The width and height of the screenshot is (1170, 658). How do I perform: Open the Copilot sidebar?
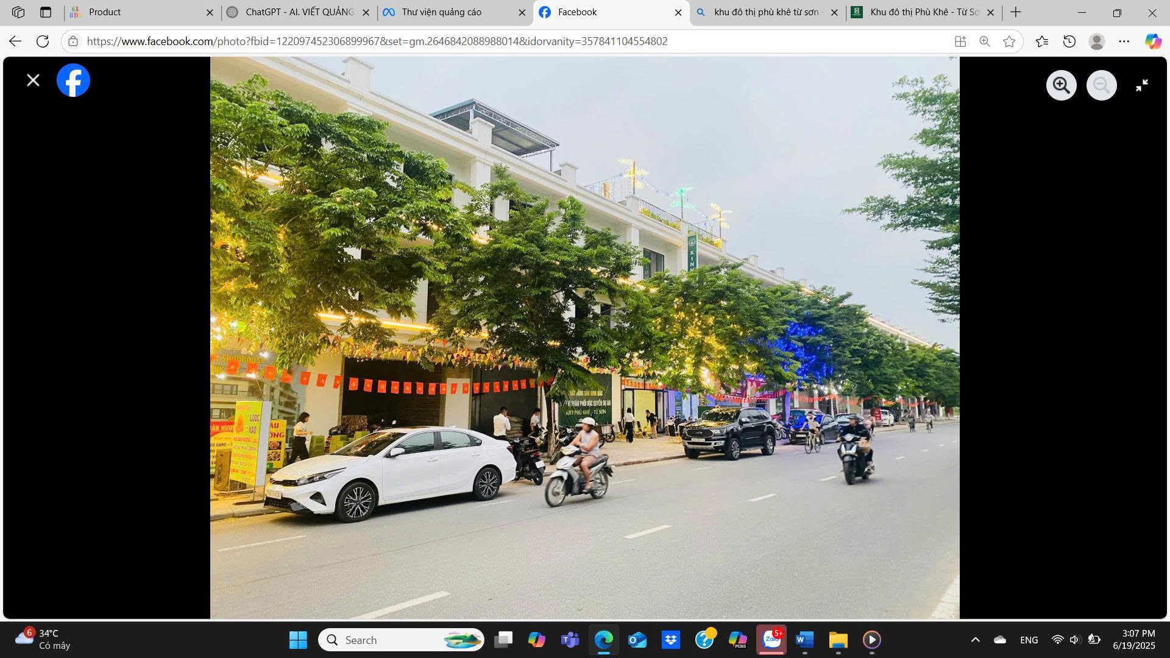(1152, 41)
